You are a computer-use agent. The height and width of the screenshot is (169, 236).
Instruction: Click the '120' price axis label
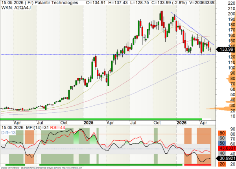click(232, 57)
